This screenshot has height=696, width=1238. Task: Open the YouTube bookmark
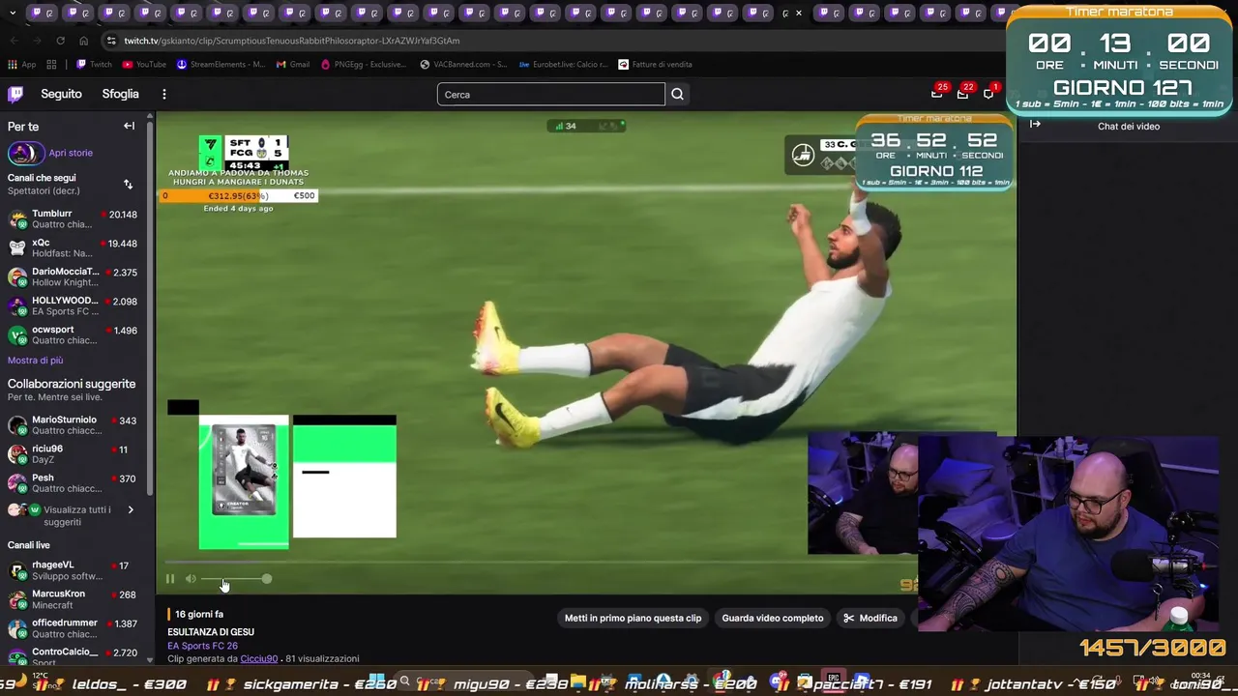point(145,65)
